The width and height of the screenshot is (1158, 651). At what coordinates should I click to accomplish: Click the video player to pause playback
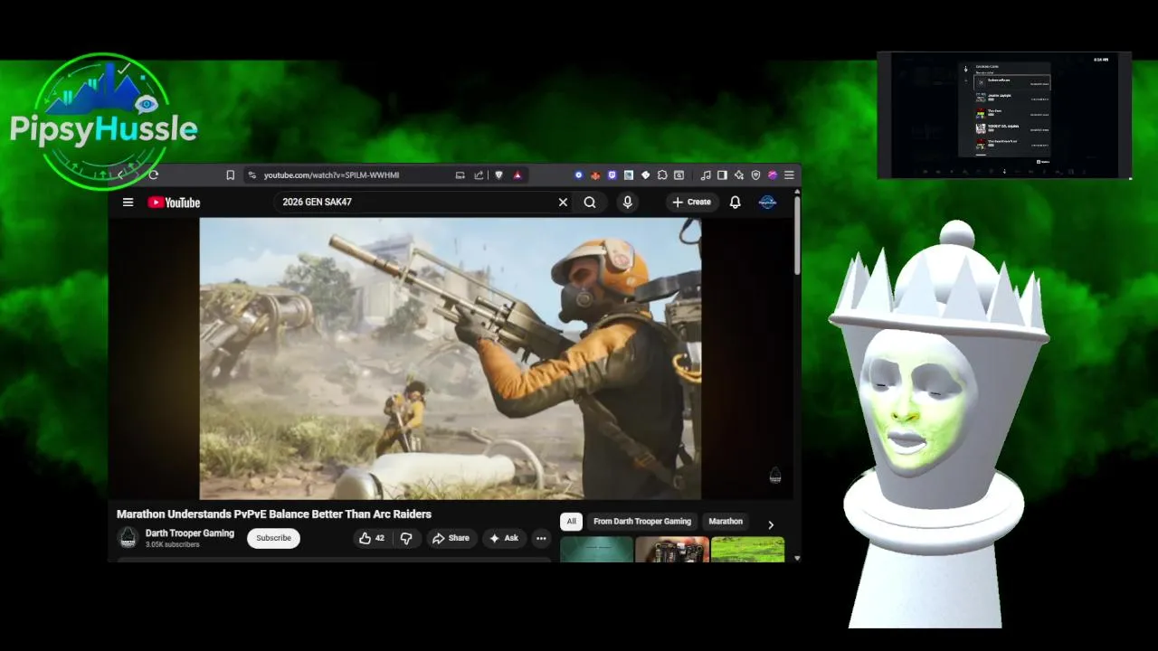(450, 358)
